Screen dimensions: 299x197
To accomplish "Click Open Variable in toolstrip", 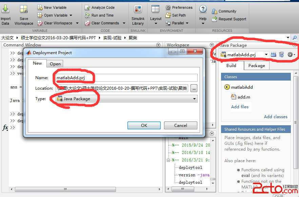I will 53,15.
